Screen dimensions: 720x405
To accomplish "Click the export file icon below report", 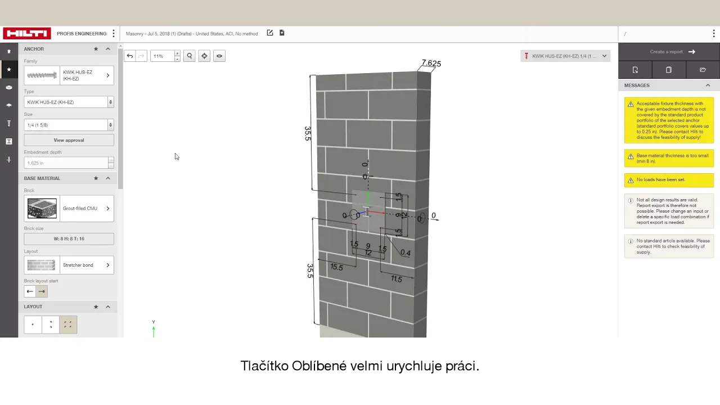I will 635,70.
